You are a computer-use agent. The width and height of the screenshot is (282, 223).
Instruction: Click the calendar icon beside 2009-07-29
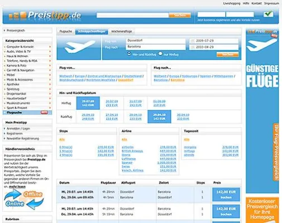point(193,41)
